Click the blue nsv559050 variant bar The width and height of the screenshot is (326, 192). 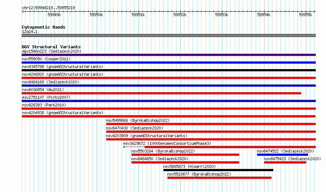168,63
